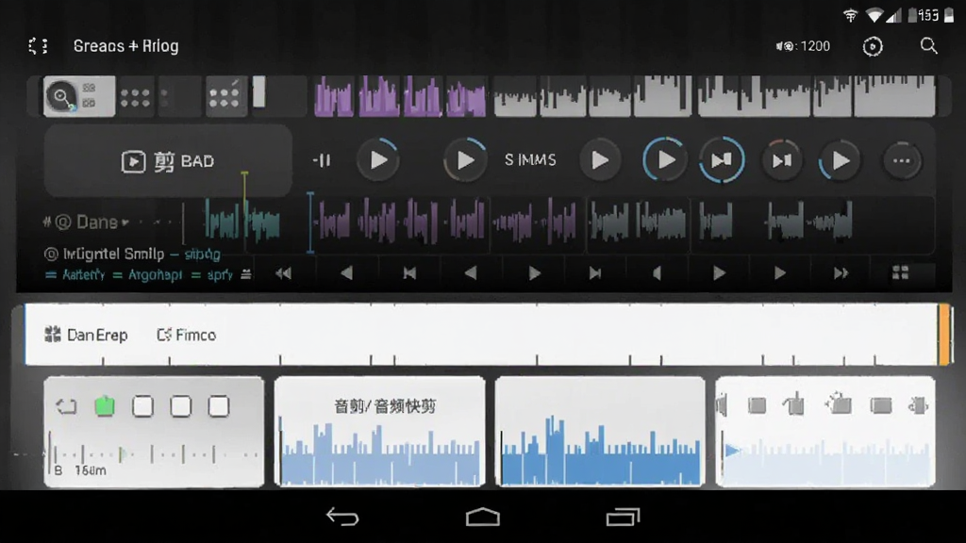The image size is (966, 543).
Task: Open the Fimco tab
Action: pyautogui.click(x=187, y=335)
